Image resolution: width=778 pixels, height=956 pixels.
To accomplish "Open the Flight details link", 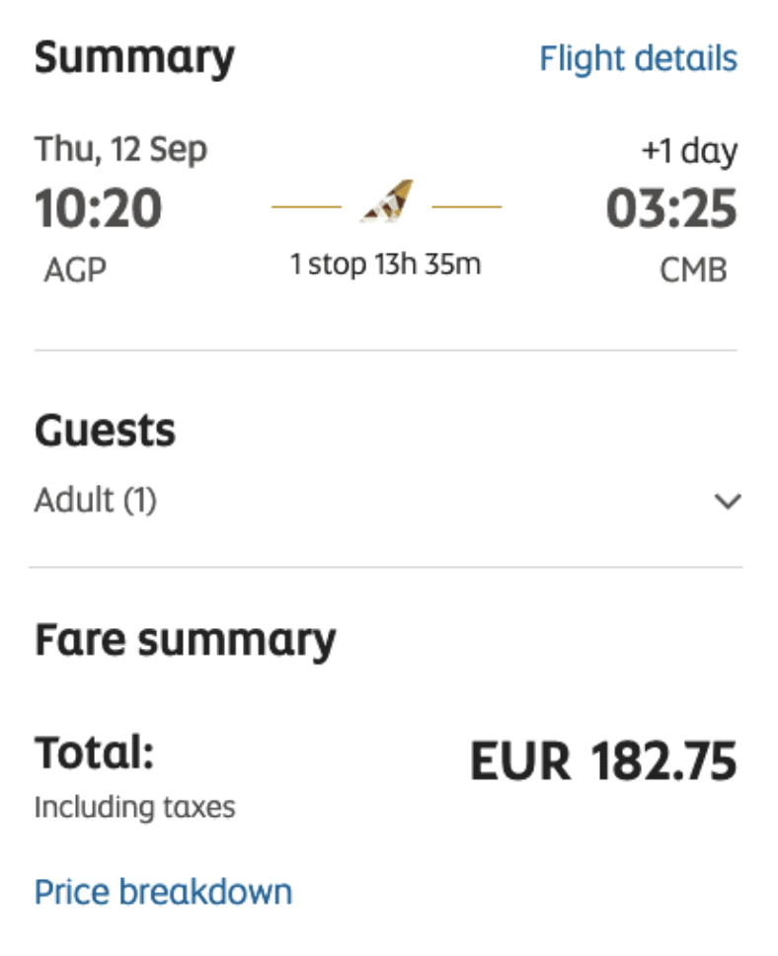I will (x=638, y=58).
